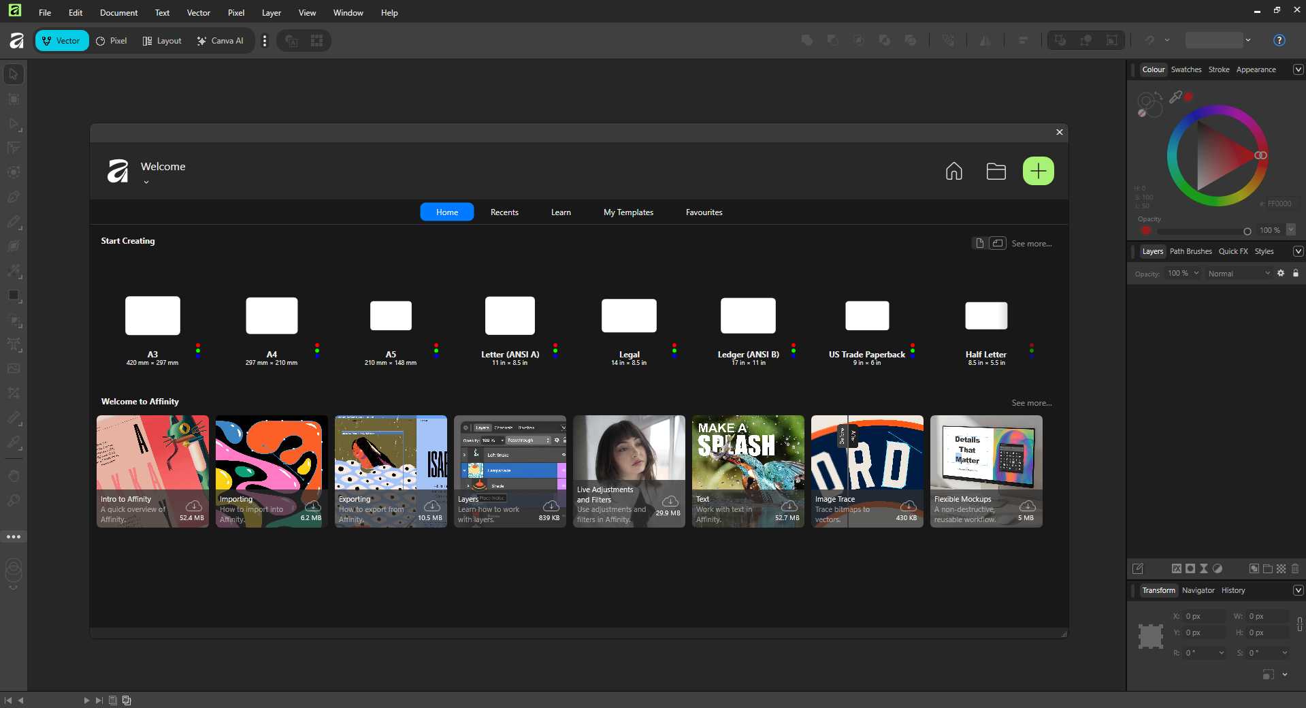The width and height of the screenshot is (1306, 708).
Task: Click the transform anchor point selector
Action: (1151, 637)
